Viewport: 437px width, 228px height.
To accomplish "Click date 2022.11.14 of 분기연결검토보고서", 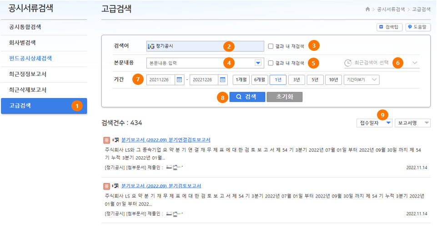I will click(x=417, y=168).
